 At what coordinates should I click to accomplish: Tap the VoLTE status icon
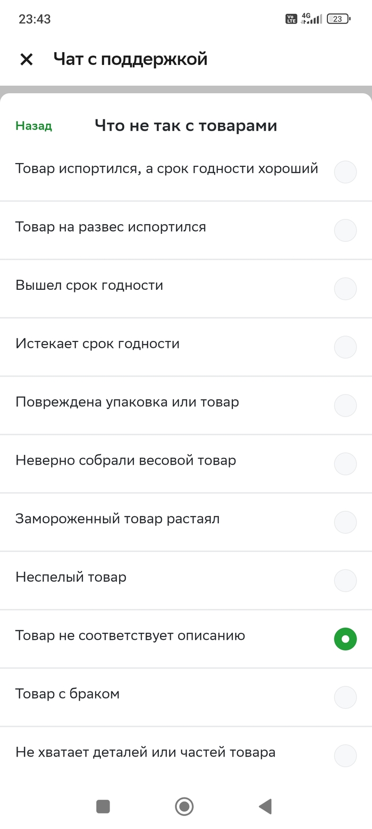(291, 19)
